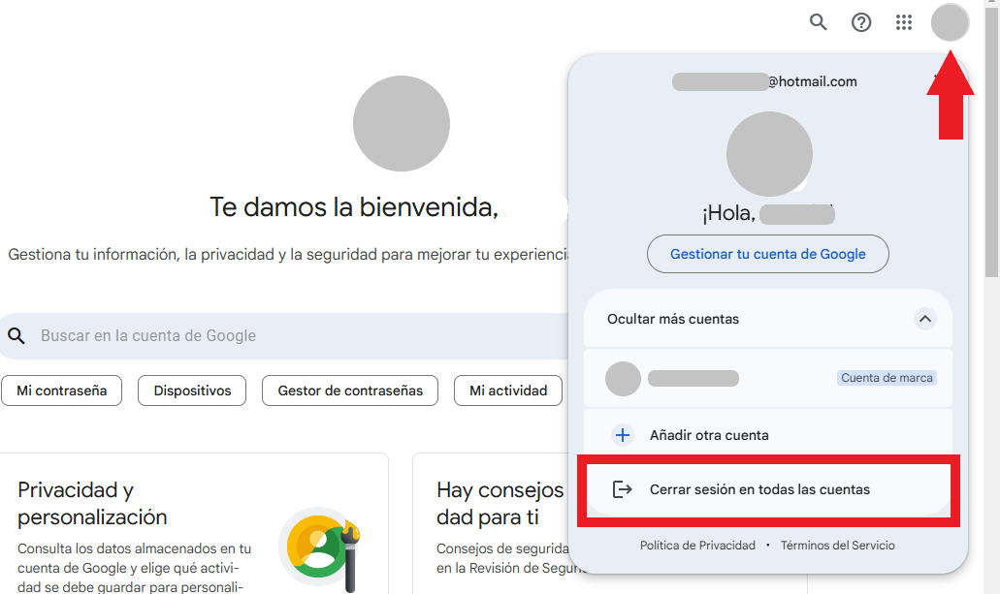This screenshot has height=594, width=1000.
Task: Click the ¡Hola, greeting text
Action: pos(728,213)
